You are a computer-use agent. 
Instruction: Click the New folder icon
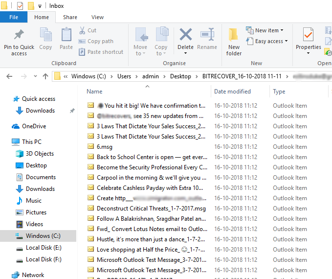(234, 35)
